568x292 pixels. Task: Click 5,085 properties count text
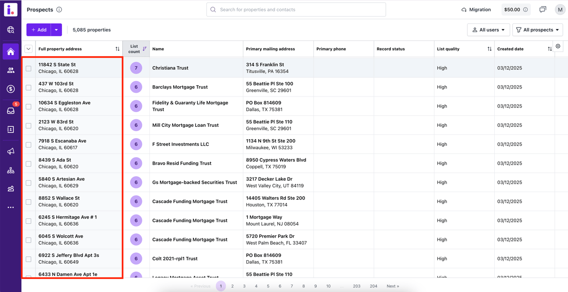click(92, 30)
